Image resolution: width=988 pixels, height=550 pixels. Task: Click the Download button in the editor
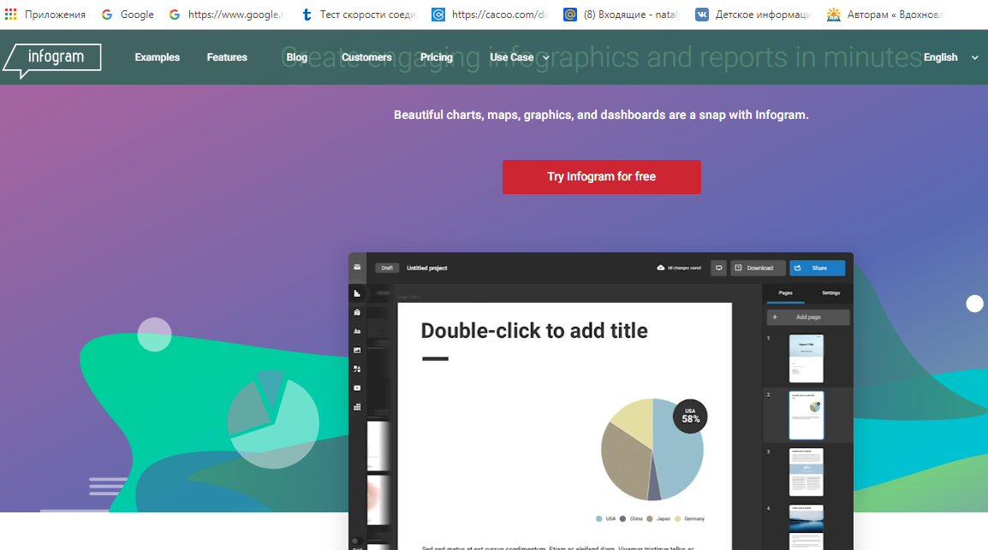pyautogui.click(x=758, y=268)
